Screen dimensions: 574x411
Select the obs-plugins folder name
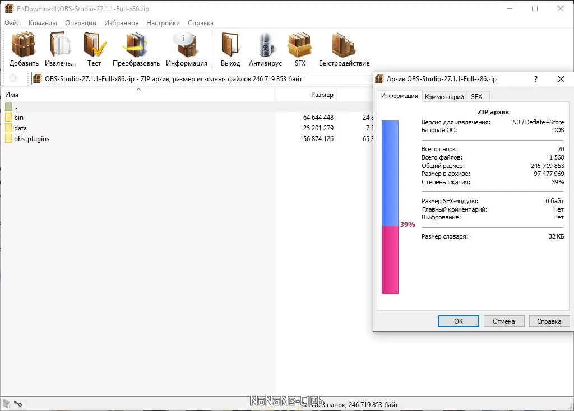click(31, 138)
